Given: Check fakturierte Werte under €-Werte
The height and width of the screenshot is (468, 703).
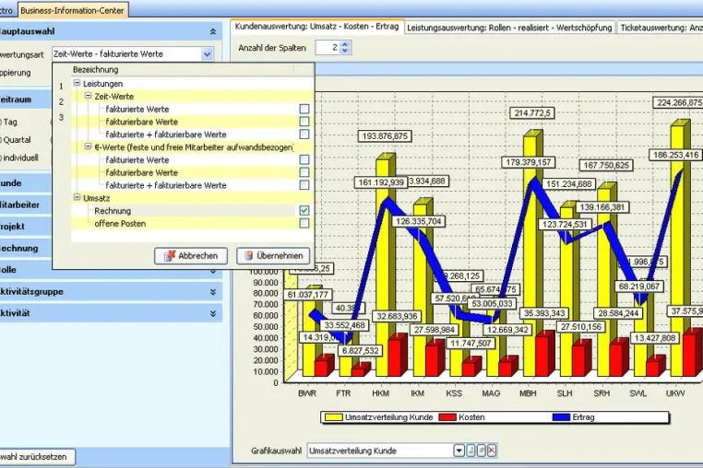Looking at the screenshot, I should 304,159.
